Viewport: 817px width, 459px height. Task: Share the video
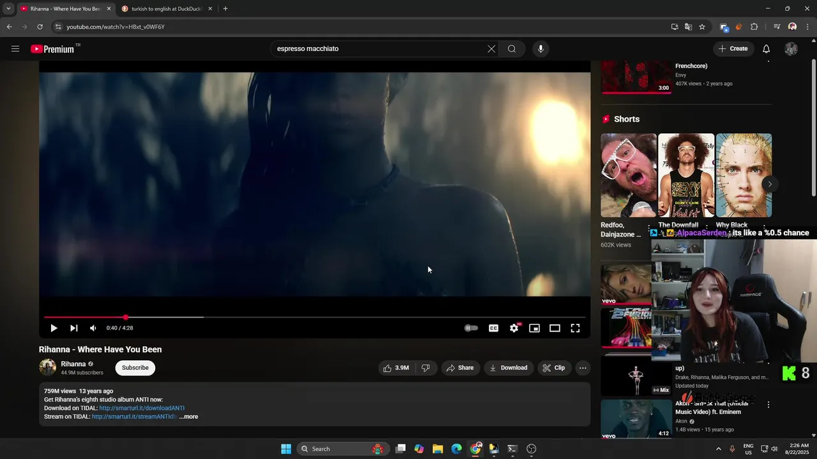[x=460, y=368]
